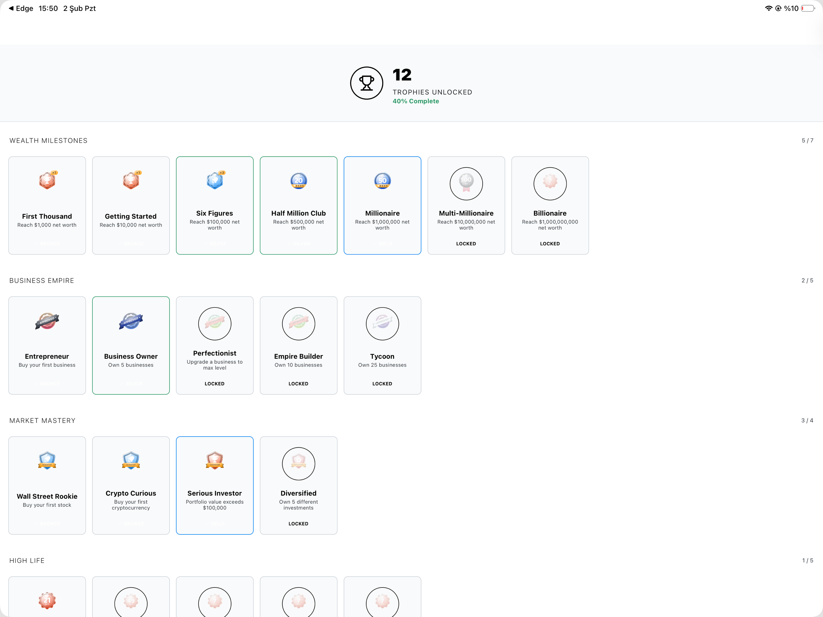Tap 'Own 25 businesses' description

(x=382, y=365)
